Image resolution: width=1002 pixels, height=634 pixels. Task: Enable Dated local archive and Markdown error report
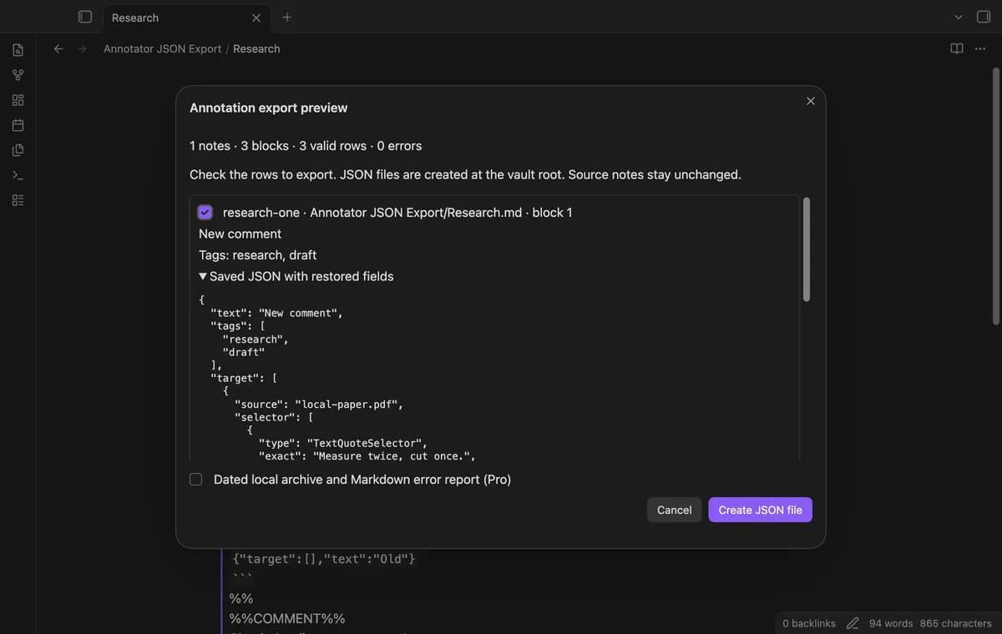195,479
